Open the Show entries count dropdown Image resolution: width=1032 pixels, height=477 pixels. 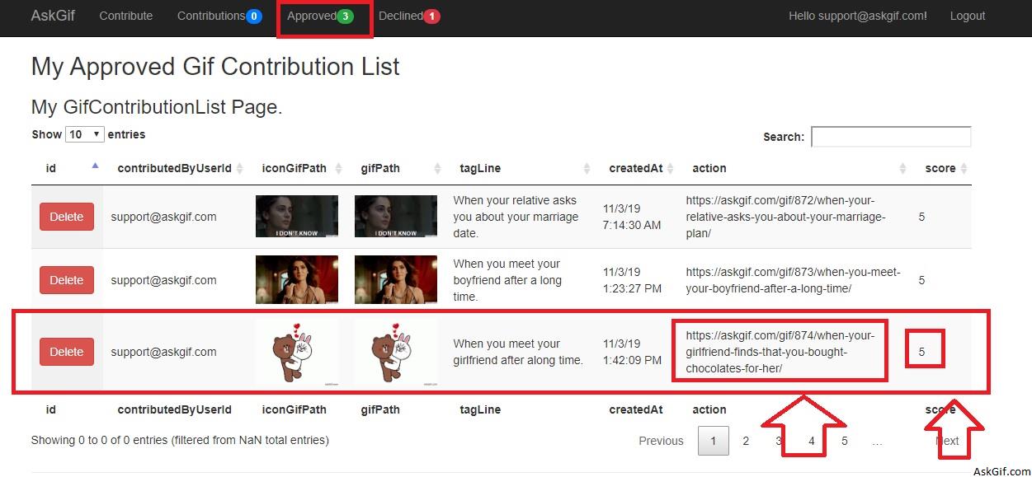(85, 134)
